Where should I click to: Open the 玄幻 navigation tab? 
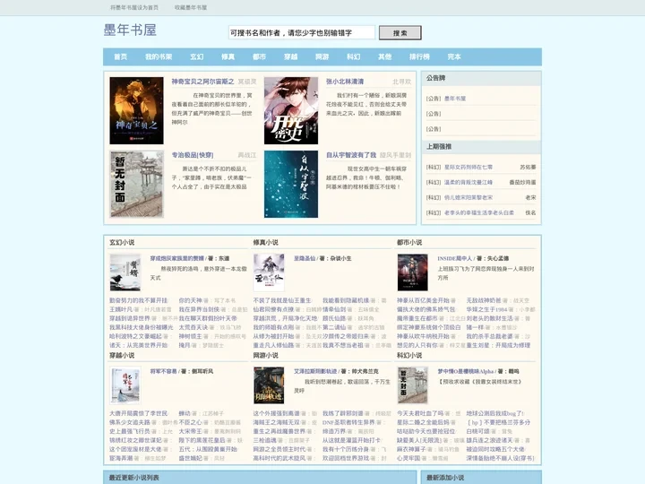point(196,56)
